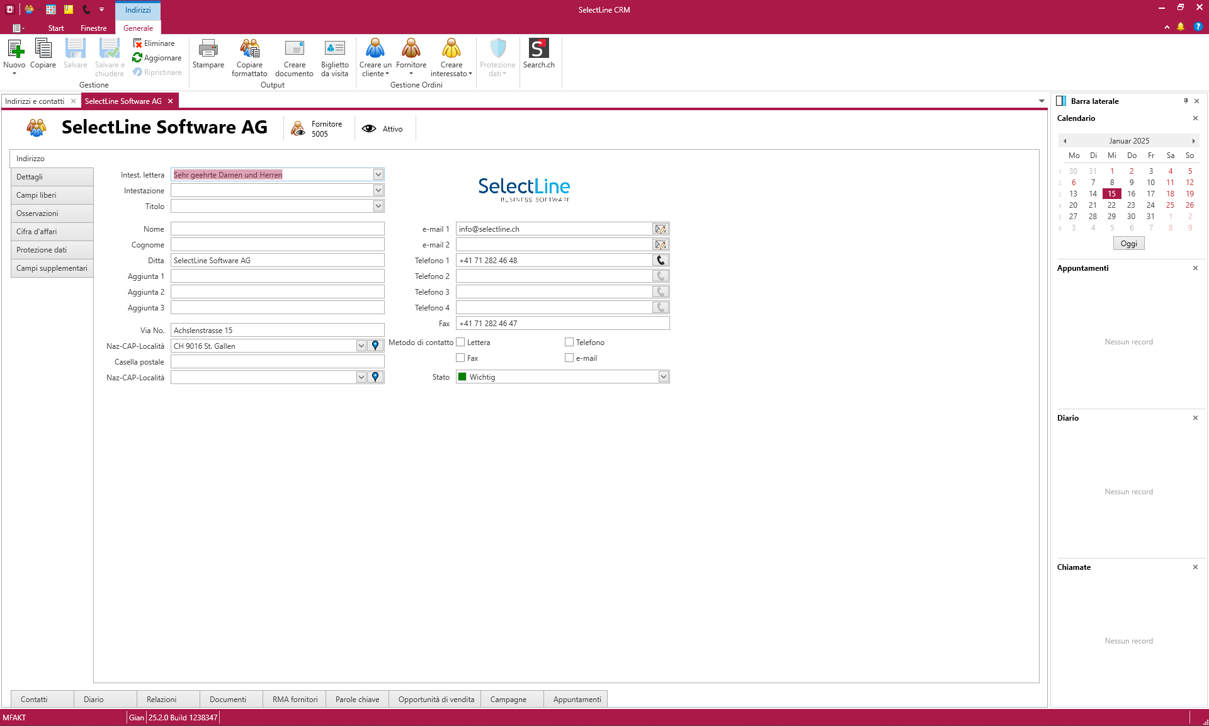Open the Cifra d'affari side tab
Screen dimensions: 1209x726
[52, 232]
